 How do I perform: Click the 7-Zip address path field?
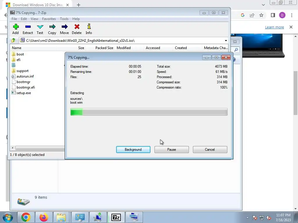coord(123,41)
